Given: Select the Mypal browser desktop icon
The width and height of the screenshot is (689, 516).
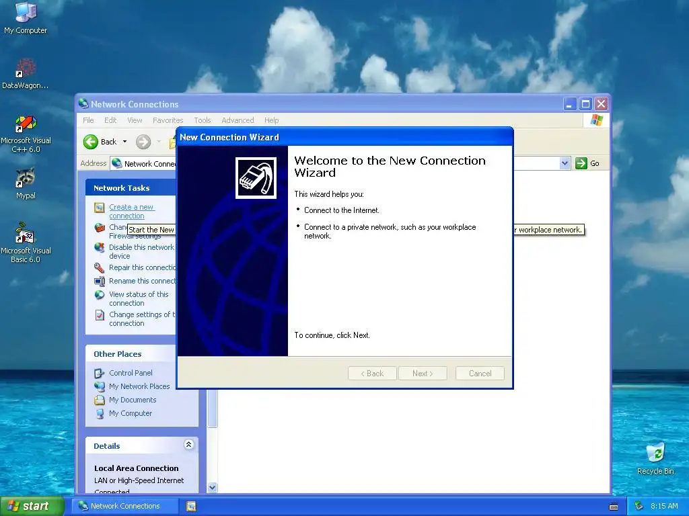Looking at the screenshot, I should pyautogui.click(x=26, y=183).
